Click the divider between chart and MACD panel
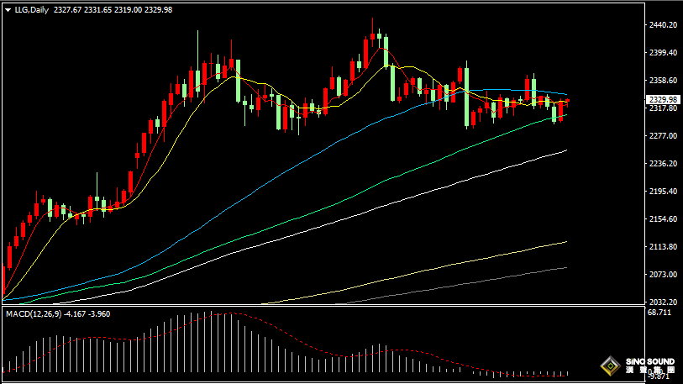Screen dimensions: 683x384 tap(336, 307)
